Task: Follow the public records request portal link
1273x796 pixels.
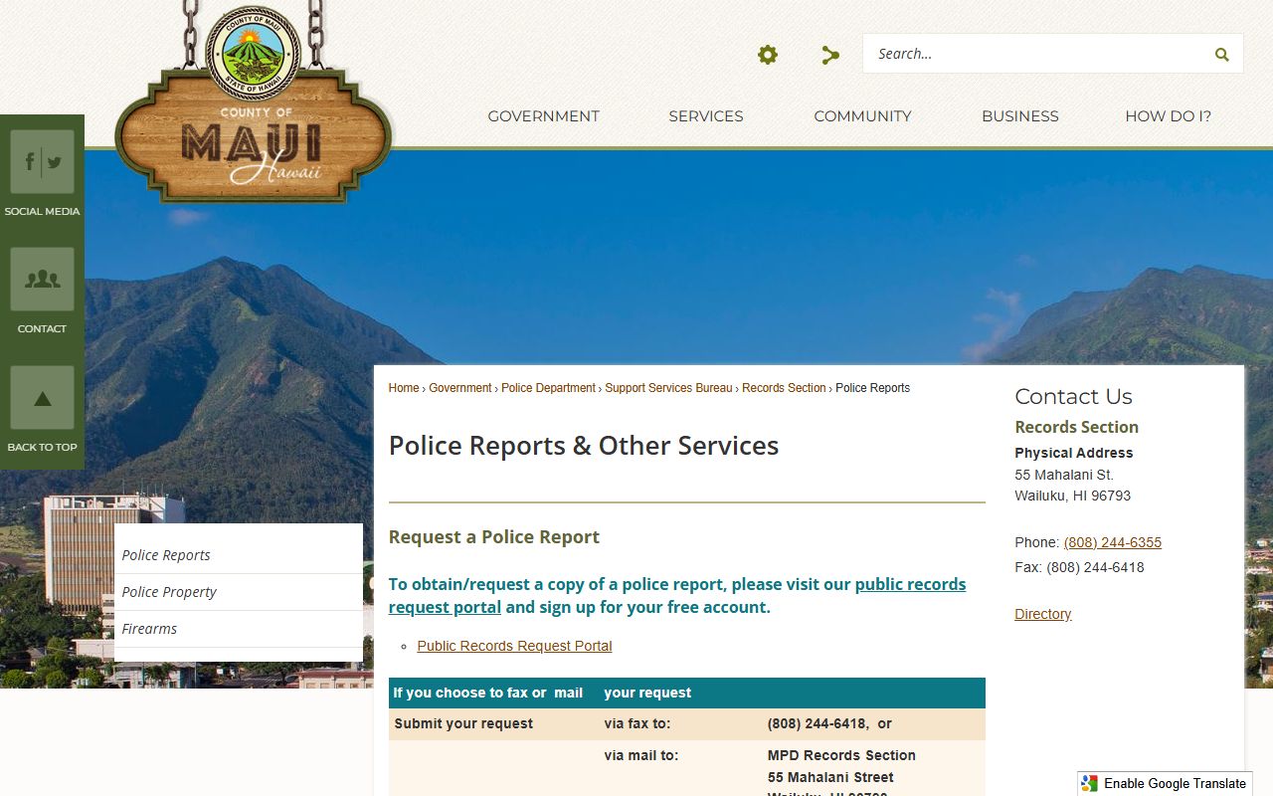Action: click(x=910, y=584)
